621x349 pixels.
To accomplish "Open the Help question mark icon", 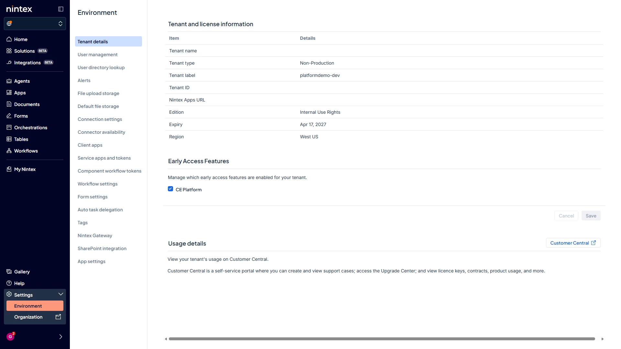I will tap(9, 283).
